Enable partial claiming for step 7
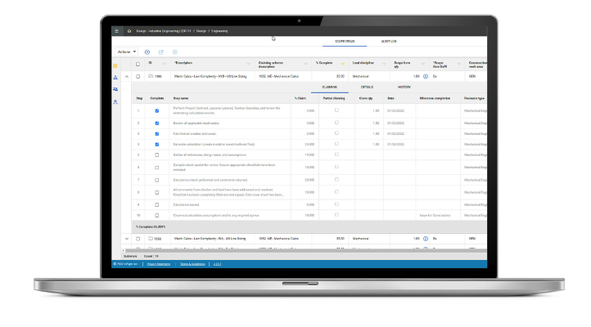Image resolution: width=591 pixels, height=327 pixels. tap(336, 180)
